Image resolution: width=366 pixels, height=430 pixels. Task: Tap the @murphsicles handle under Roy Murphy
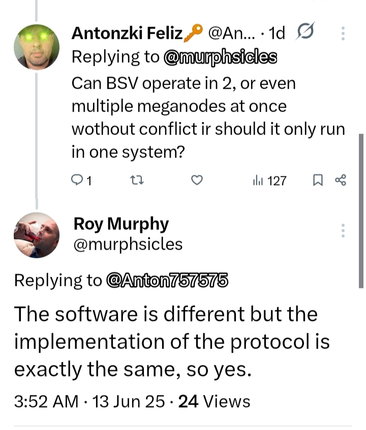pos(128,245)
